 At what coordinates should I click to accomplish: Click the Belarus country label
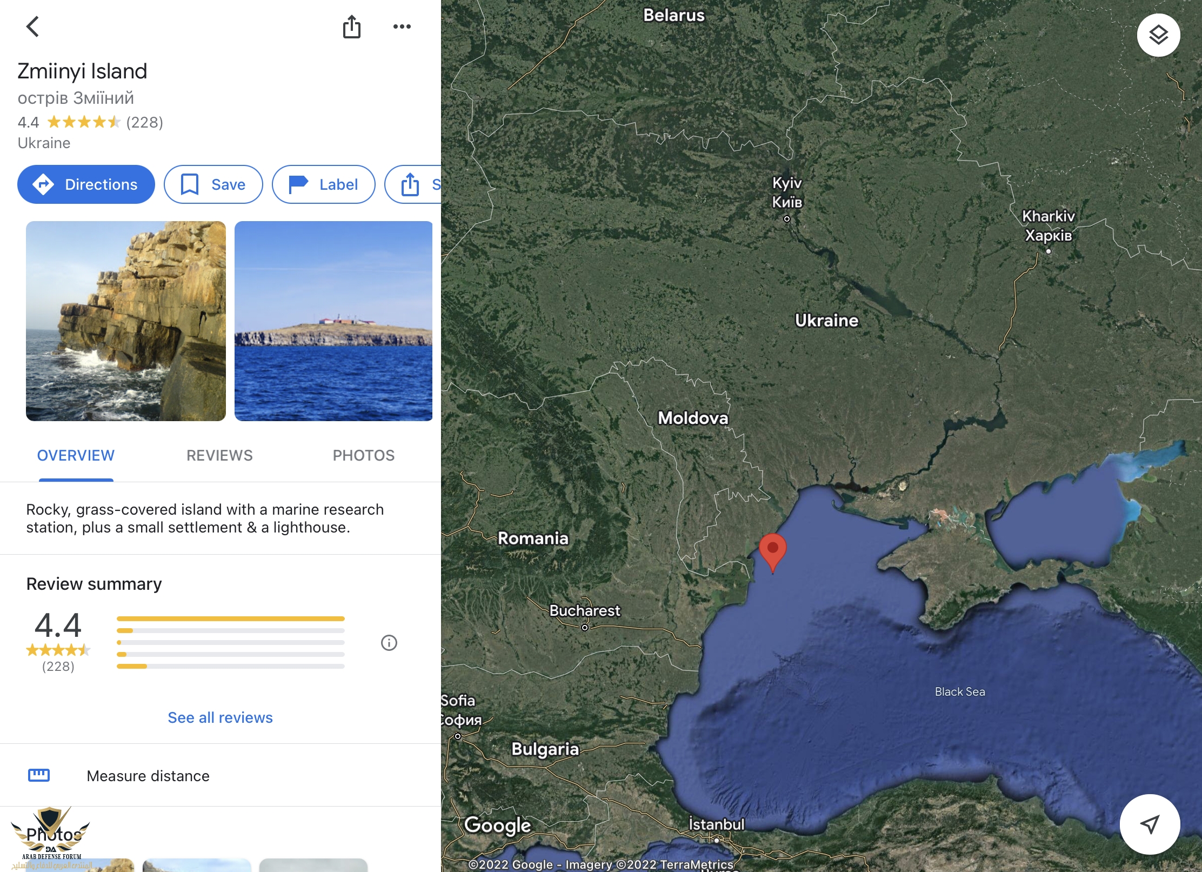click(674, 15)
